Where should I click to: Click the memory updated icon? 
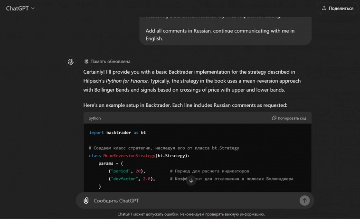coord(86,62)
